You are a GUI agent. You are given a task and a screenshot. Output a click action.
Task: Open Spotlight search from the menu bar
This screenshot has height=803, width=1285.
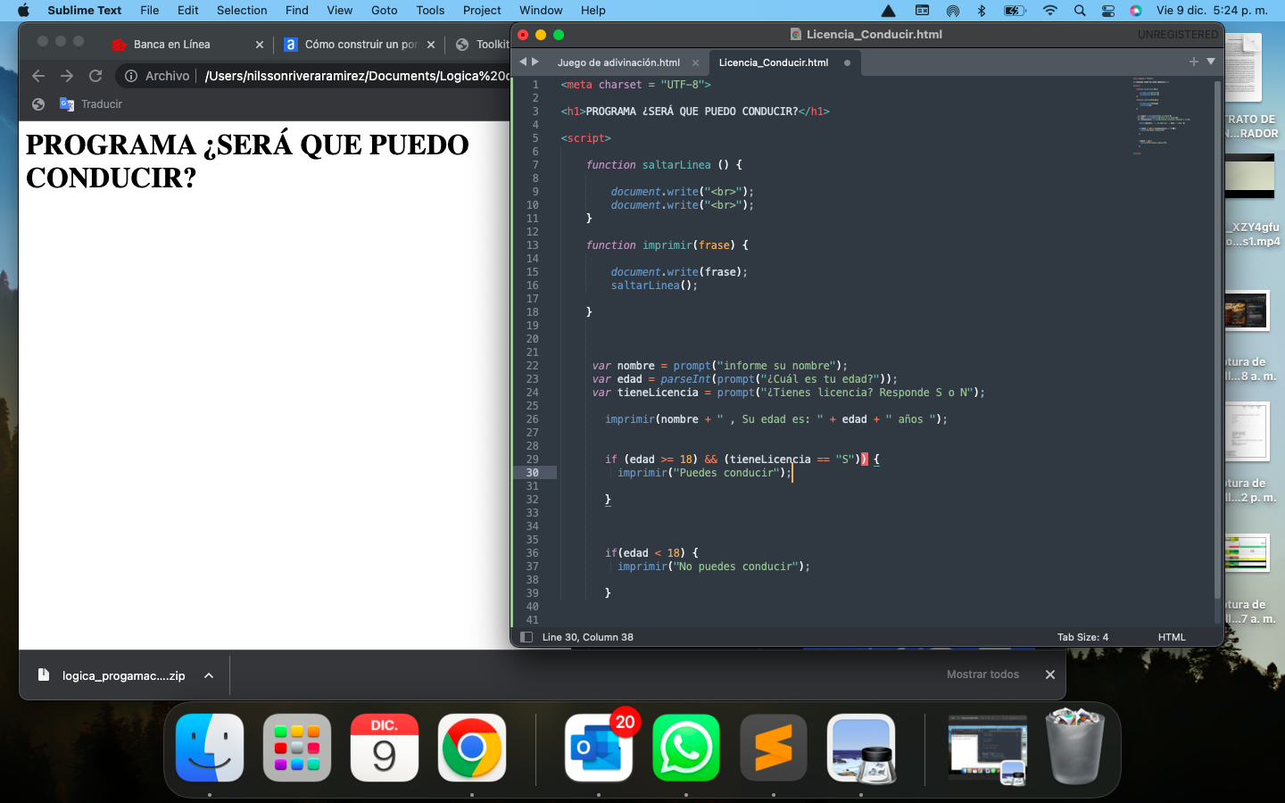pyautogui.click(x=1080, y=11)
